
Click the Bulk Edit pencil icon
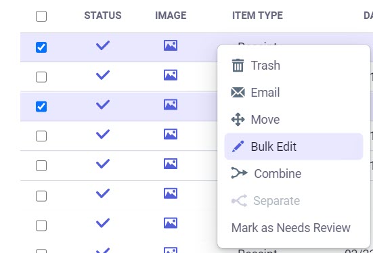pos(238,146)
